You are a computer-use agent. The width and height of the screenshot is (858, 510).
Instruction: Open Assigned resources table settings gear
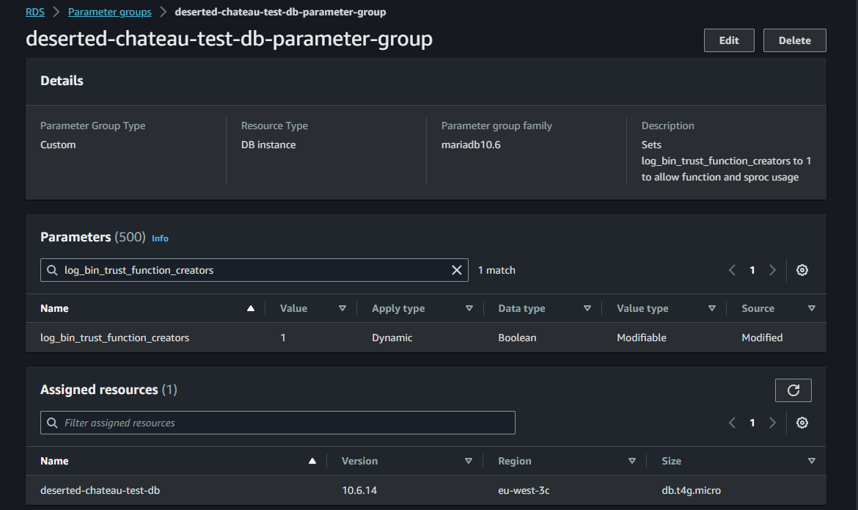(802, 423)
